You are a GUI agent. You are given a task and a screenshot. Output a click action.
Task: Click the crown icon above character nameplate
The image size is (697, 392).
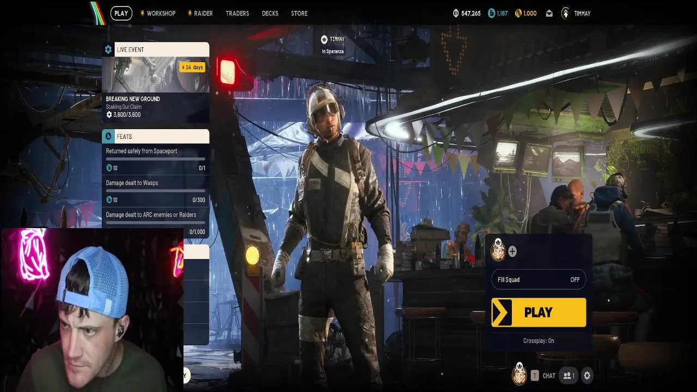pyautogui.click(x=325, y=39)
